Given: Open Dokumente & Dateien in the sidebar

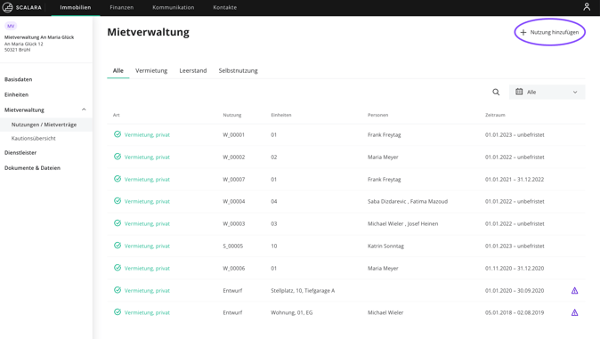Looking at the screenshot, I should click(33, 168).
